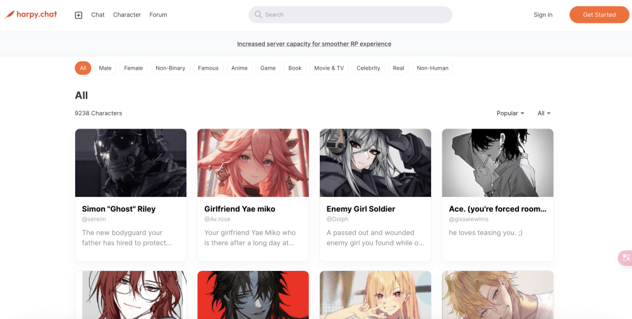Filter by Famous category
This screenshot has height=319, width=632.
coord(209,68)
